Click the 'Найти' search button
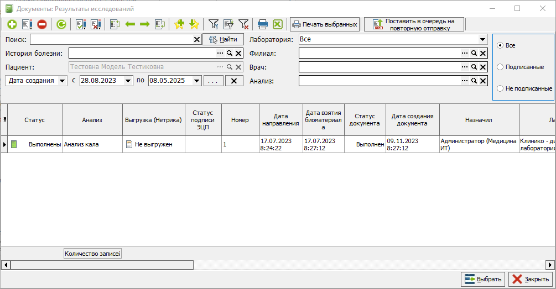 [x=223, y=39]
